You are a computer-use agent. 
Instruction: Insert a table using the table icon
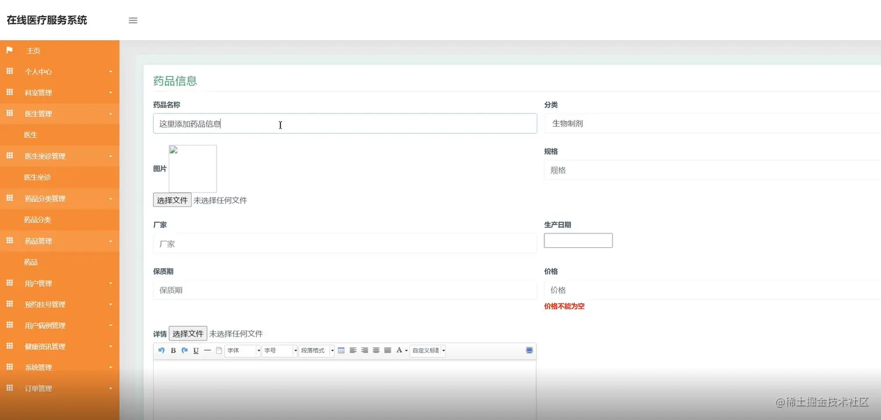click(341, 350)
